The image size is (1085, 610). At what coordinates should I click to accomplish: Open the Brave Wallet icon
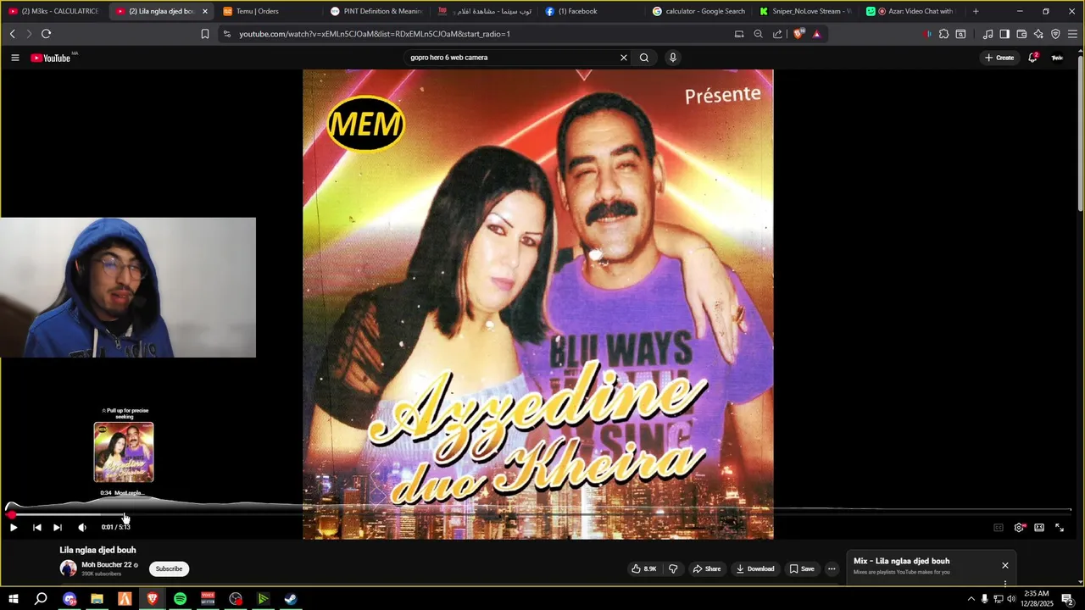[x=1021, y=34]
